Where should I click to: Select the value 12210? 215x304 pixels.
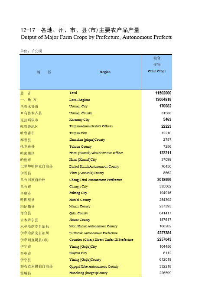point(166,133)
